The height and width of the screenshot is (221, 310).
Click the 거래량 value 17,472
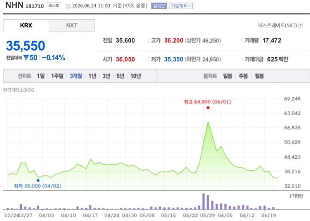pos(272,41)
